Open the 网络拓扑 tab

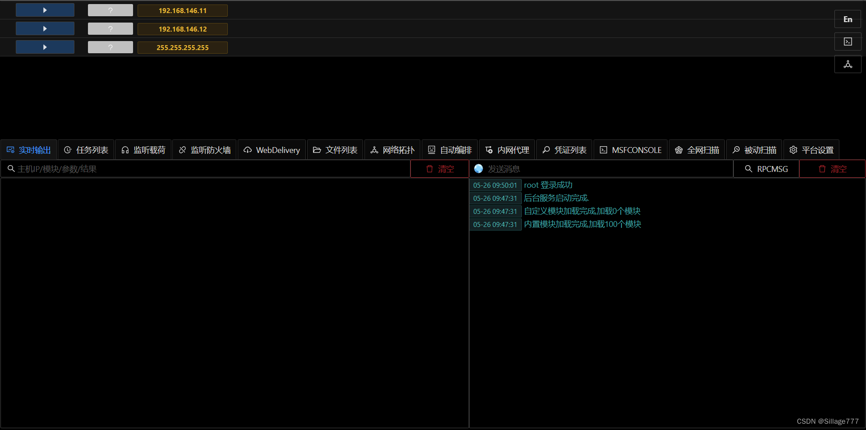pos(392,150)
